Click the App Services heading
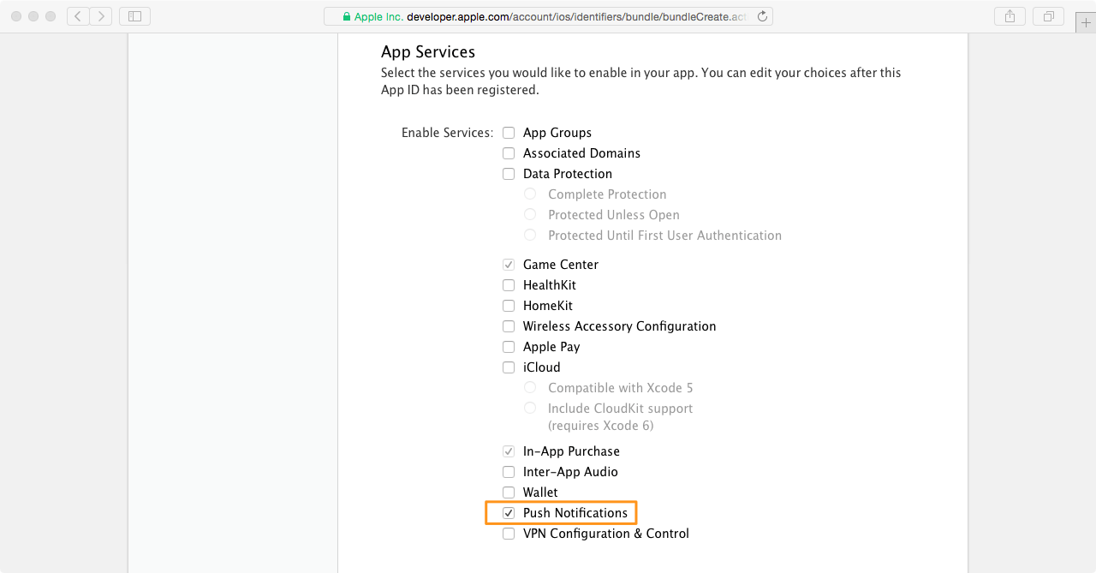This screenshot has width=1096, height=573. [x=428, y=52]
